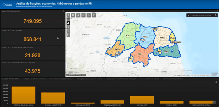Select the Análise de Perdas - Status tab
219x107 pixels.
pyautogui.click(x=149, y=79)
